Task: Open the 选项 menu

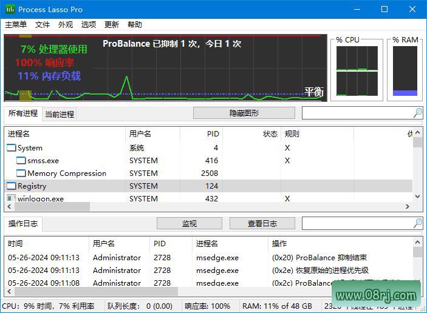Action: (x=89, y=25)
